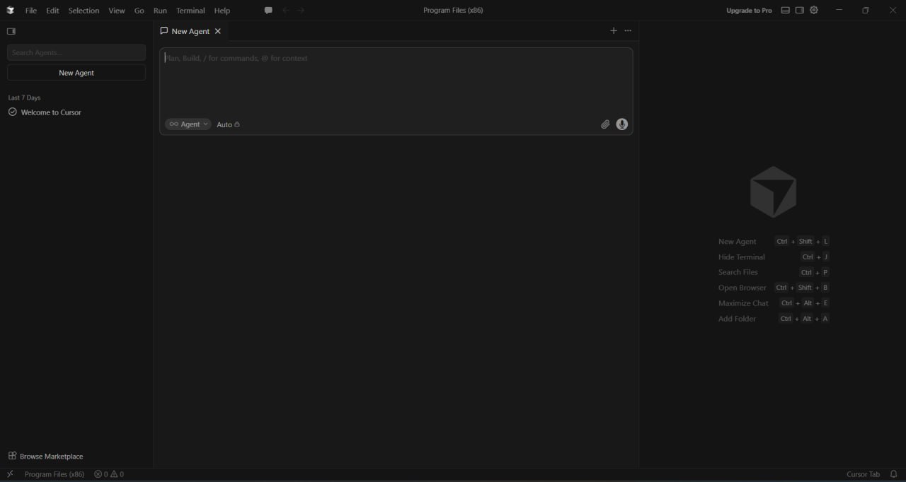
Task: Click the Browse Marketplace grid icon
Action: pyautogui.click(x=12, y=456)
